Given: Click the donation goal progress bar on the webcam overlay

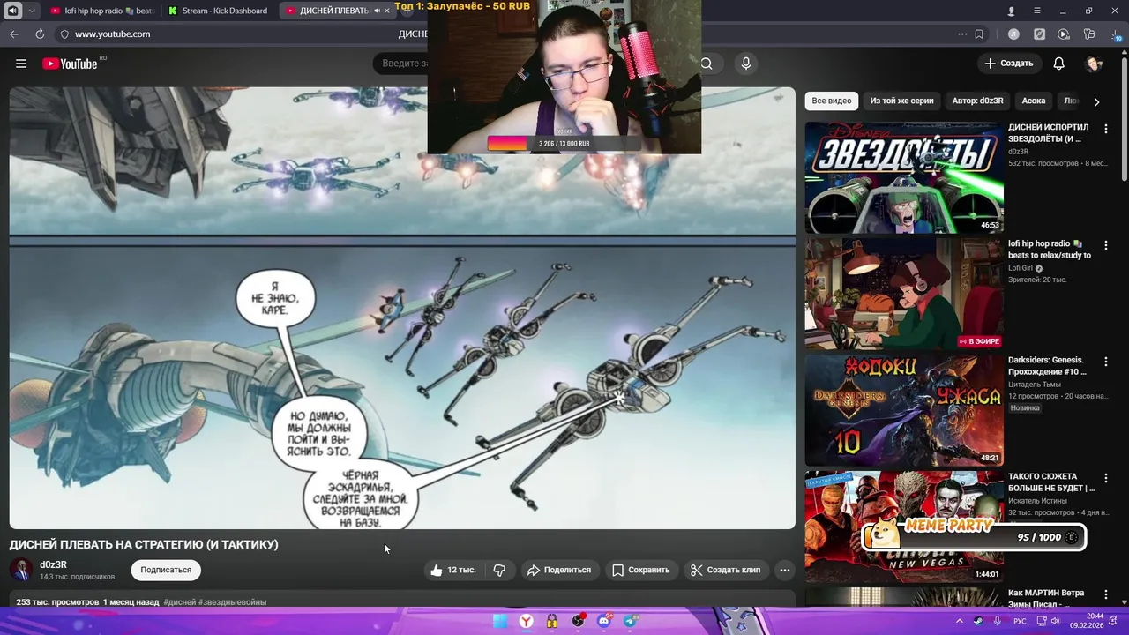Looking at the screenshot, I should (x=564, y=144).
